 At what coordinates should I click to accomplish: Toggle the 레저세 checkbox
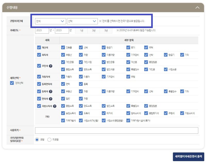coord(104,113)
